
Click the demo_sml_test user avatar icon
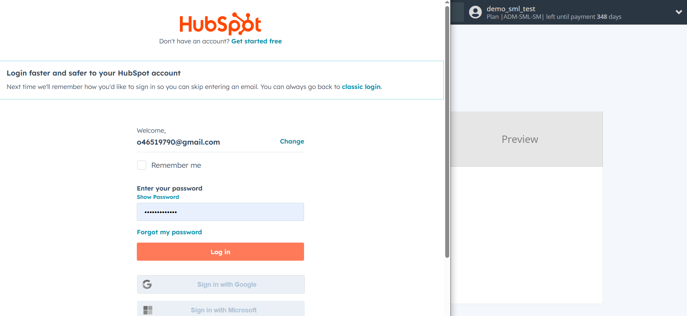(x=475, y=12)
